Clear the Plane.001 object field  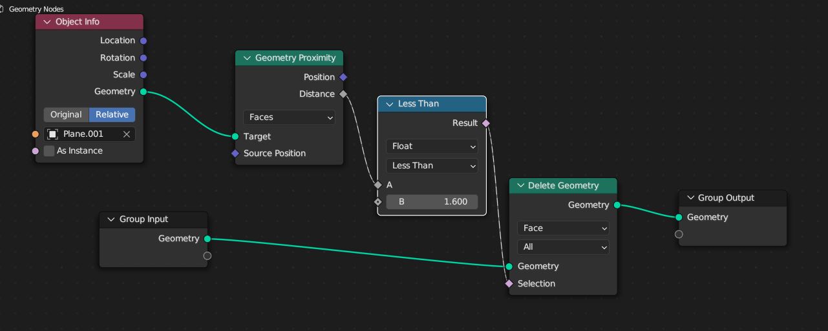click(127, 134)
